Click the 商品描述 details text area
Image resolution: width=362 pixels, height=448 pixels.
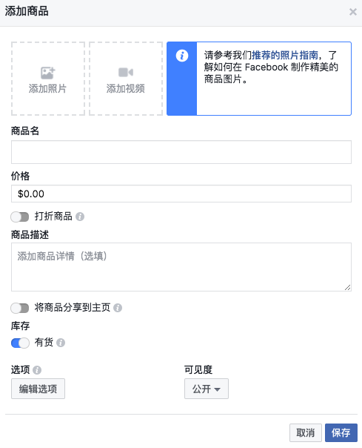point(181,267)
